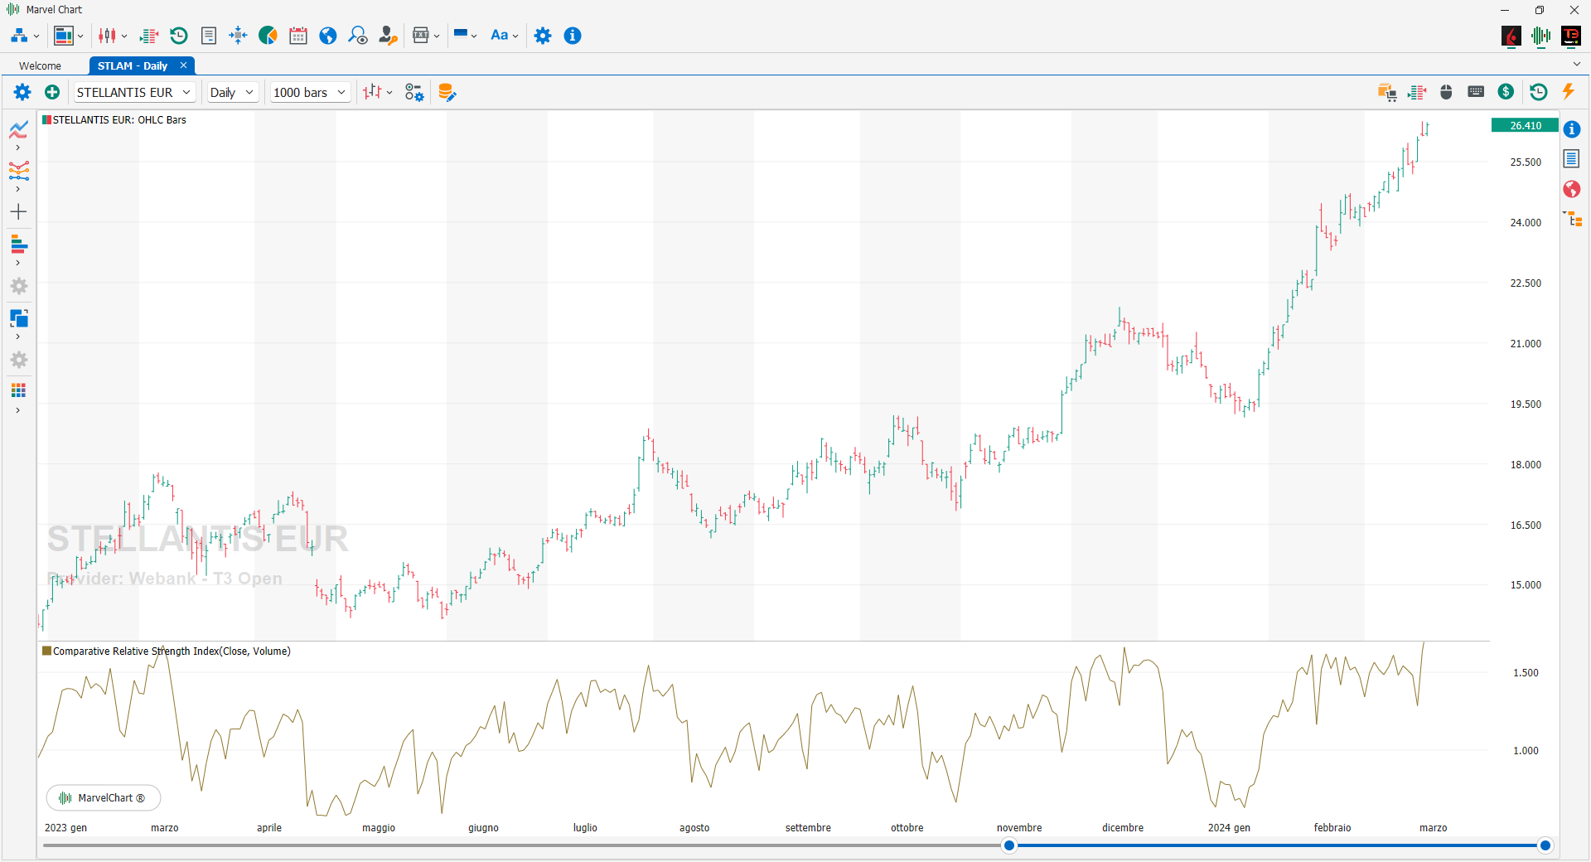Click the green plus add button

click(x=52, y=92)
